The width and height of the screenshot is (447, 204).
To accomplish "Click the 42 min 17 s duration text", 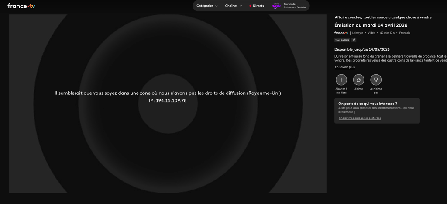I will [x=387, y=33].
